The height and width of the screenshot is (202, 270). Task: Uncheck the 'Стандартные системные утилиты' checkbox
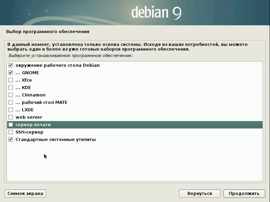pyautogui.click(x=11, y=140)
